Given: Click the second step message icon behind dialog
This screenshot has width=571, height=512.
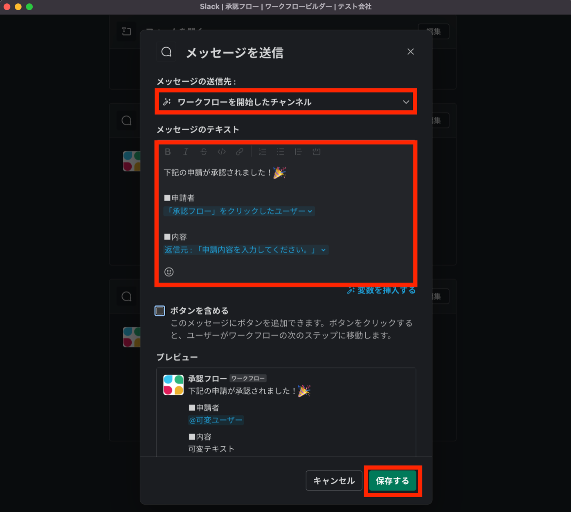Looking at the screenshot, I should pos(126,120).
